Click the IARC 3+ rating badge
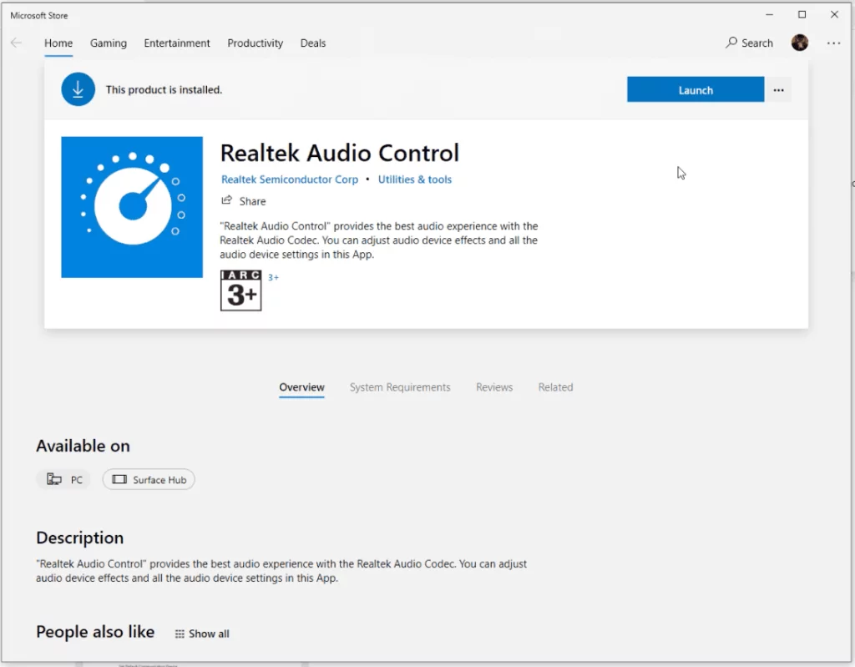The image size is (855, 667). click(x=241, y=291)
